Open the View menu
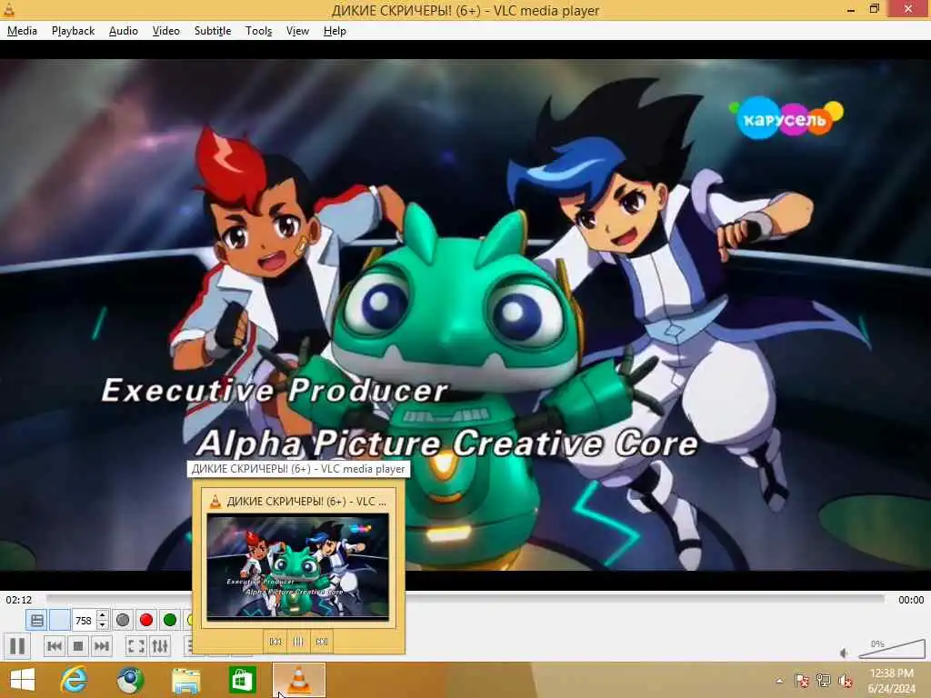931x698 pixels. click(297, 31)
